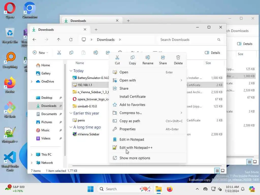Switch to large thumbnails view in front window

click(223, 170)
